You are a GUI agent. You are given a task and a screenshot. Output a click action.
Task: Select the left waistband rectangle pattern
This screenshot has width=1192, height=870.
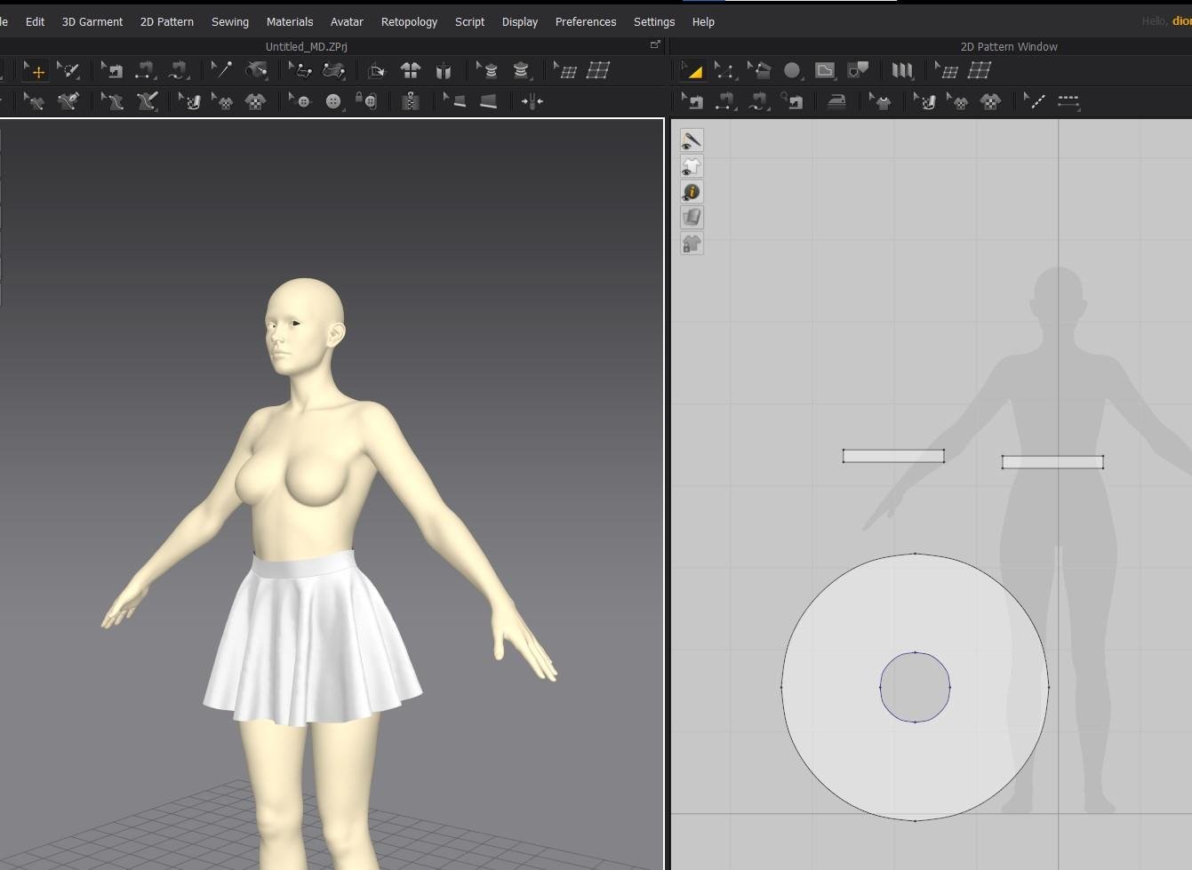(x=892, y=456)
